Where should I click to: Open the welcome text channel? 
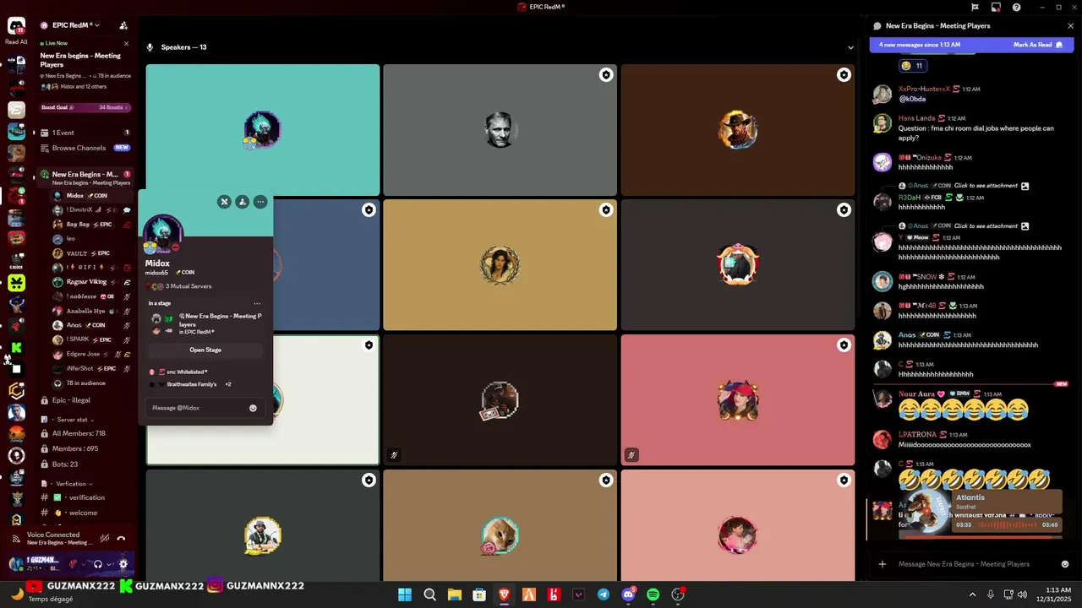85,513
